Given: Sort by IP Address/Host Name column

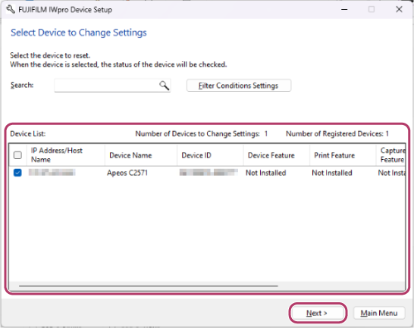Looking at the screenshot, I should 65,155.
